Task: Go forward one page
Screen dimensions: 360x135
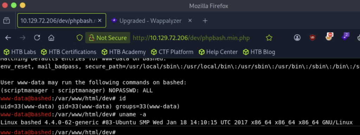Action: click(22, 38)
